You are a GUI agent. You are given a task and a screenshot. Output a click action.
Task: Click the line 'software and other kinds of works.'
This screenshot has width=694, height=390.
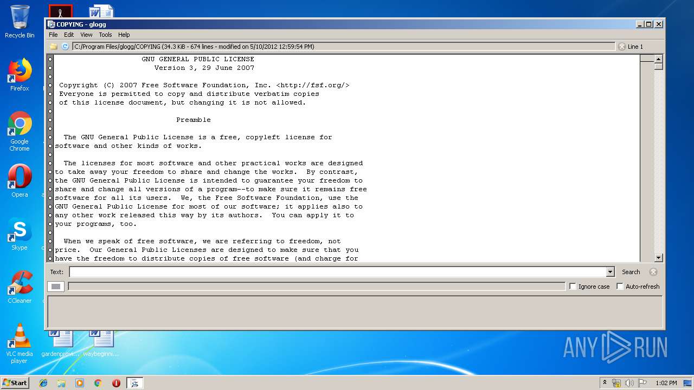coord(128,146)
